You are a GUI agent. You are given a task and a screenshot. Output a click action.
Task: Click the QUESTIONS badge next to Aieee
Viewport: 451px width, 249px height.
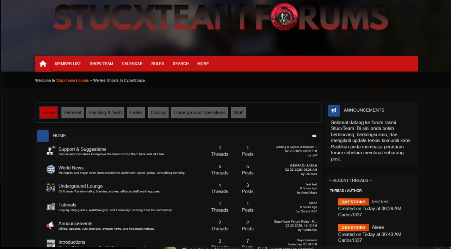[353, 227]
